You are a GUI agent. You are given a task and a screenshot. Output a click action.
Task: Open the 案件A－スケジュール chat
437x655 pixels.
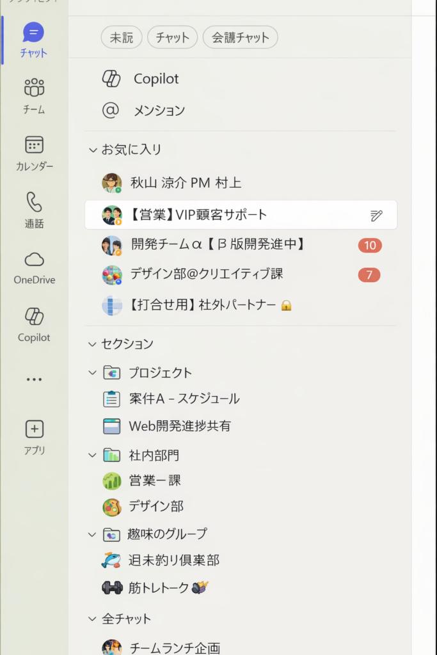point(184,399)
